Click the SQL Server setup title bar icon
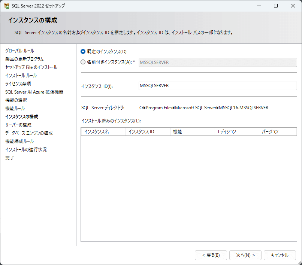Screen dimensions: 302x265 pyautogui.click(x=6, y=6)
